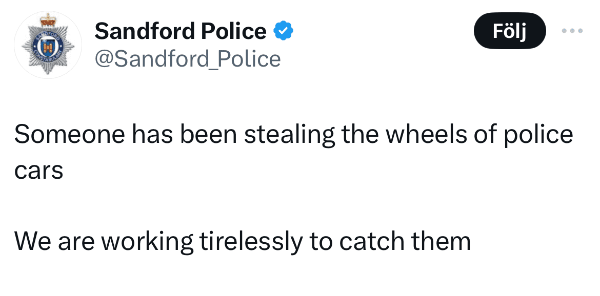Open the Sandford Police profile avatar
Viewport: 600px width, 296px height.
coord(48,45)
